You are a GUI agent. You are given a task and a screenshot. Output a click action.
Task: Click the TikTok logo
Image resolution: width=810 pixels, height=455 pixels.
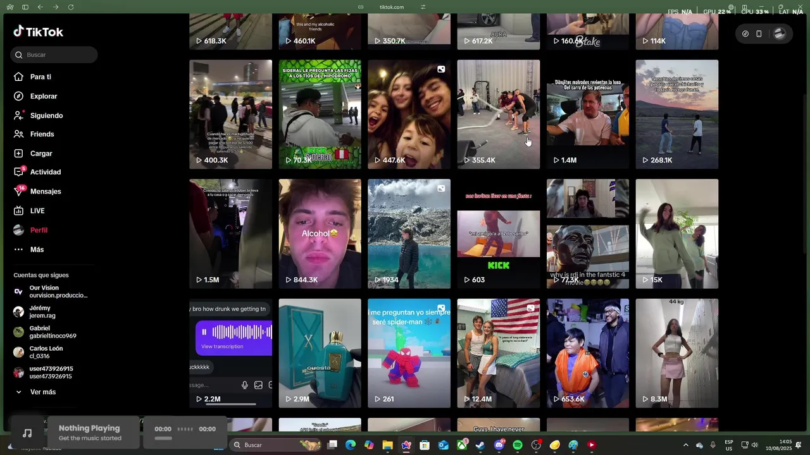tap(38, 32)
